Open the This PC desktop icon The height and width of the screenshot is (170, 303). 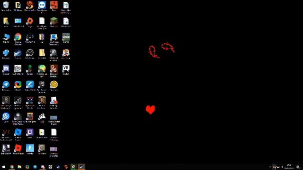tap(6, 37)
